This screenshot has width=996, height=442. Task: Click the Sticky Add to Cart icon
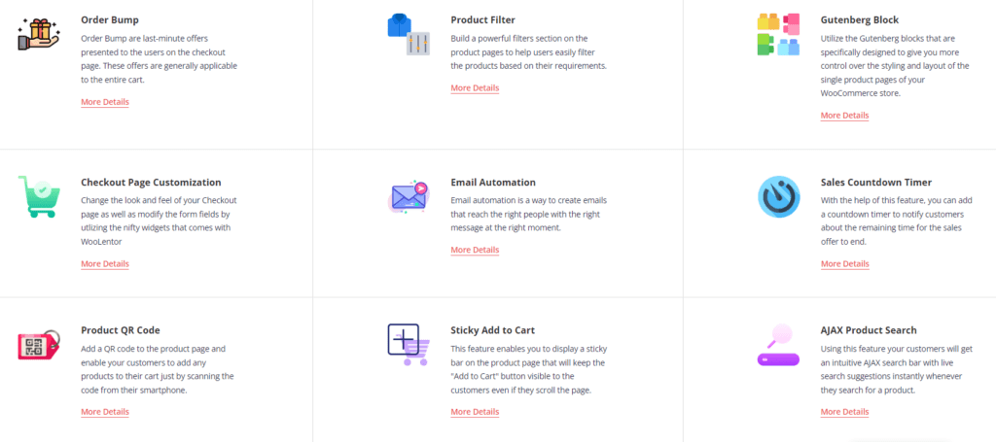tap(408, 345)
